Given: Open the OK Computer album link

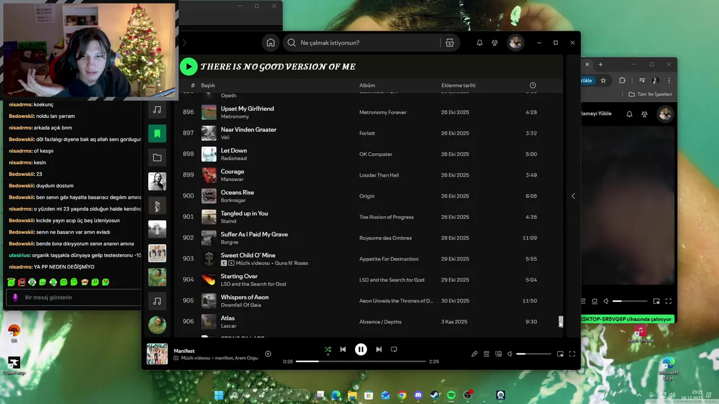Looking at the screenshot, I should click(376, 154).
